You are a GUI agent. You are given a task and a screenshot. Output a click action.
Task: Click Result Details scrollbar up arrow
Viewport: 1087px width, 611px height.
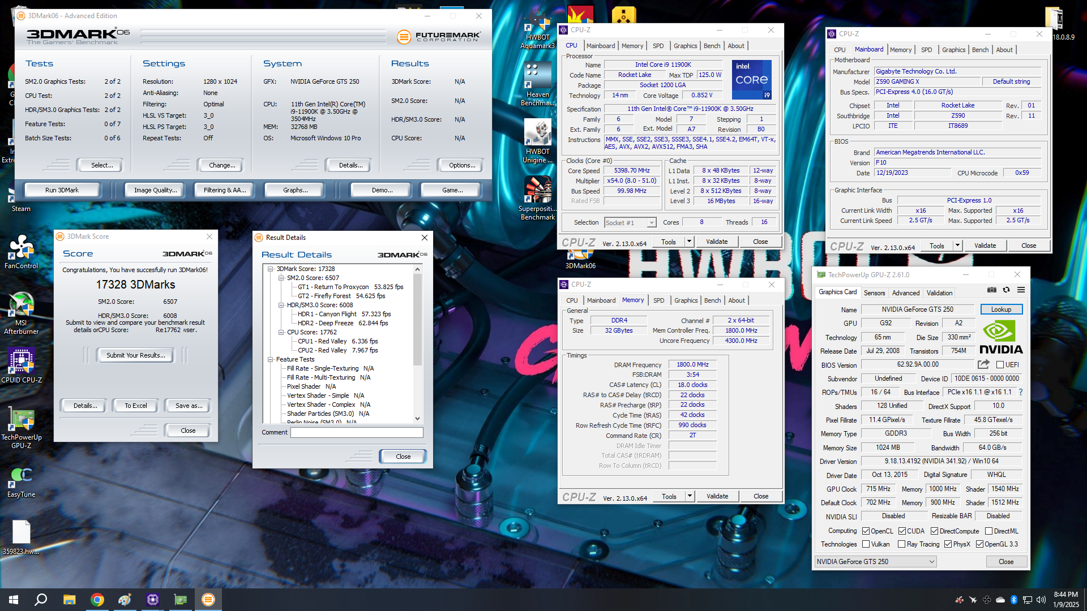[417, 269]
